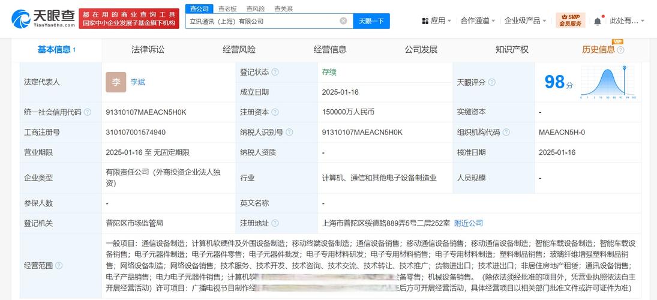Switch to the 法律诉讼 tab

148,50
